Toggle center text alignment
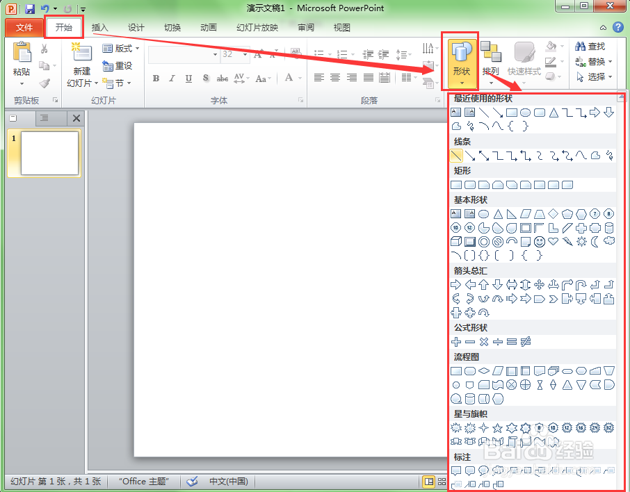Screen dimensions: 630x492 pyautogui.click(x=335, y=78)
